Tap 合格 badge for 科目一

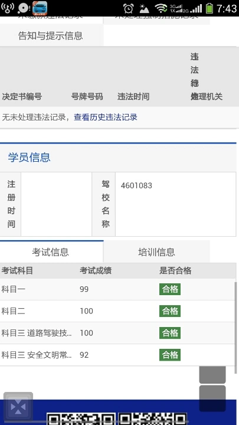point(170,289)
